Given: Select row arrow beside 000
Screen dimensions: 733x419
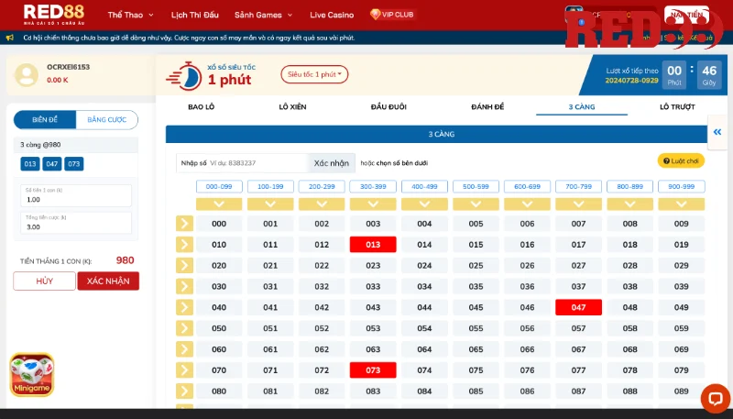Looking at the screenshot, I should (185, 224).
